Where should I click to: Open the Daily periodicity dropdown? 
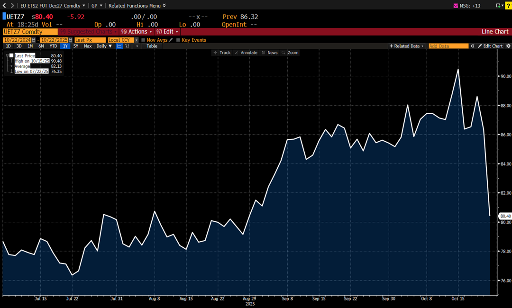104,46
